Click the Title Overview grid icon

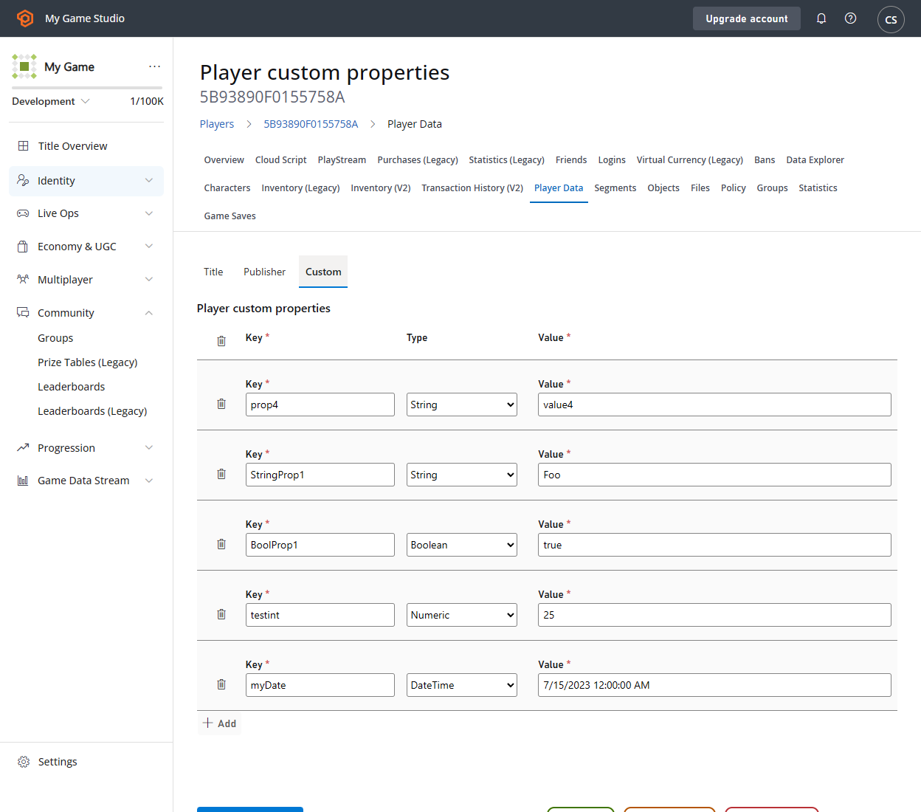pos(24,146)
